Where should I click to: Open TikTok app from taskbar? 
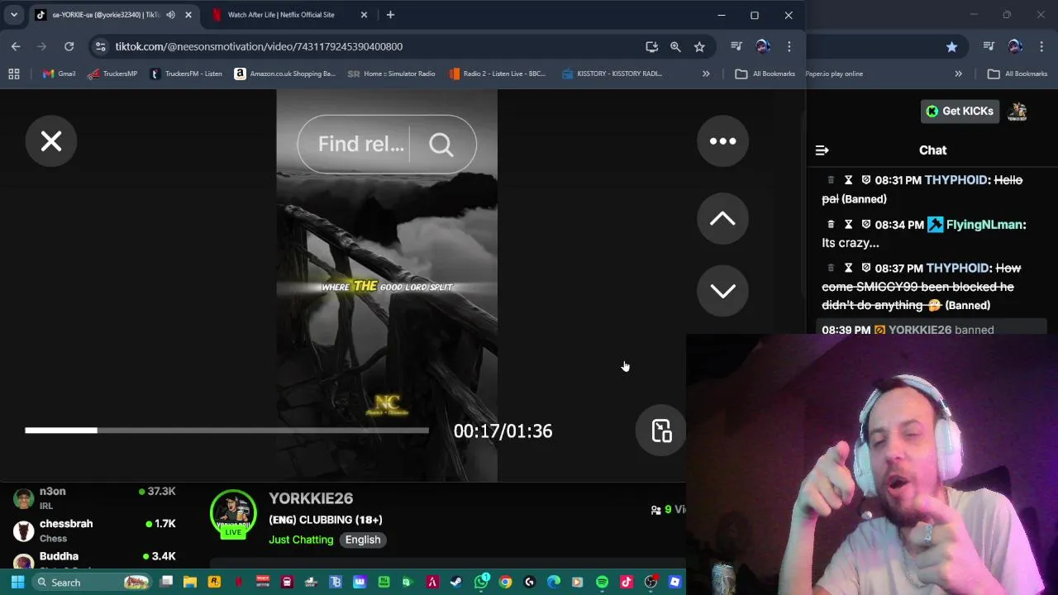pos(626,583)
